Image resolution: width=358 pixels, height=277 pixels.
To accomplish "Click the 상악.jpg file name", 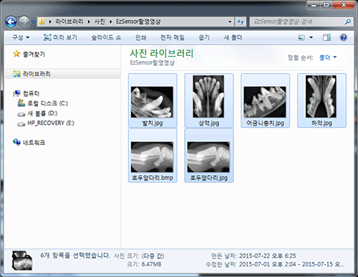I will point(209,123).
